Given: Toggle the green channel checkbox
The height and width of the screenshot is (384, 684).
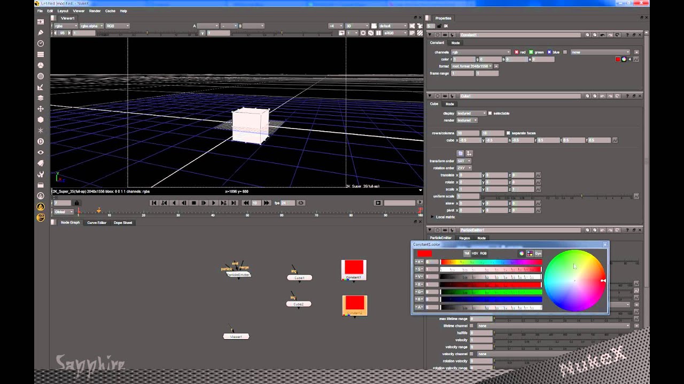Looking at the screenshot, I should 531,52.
